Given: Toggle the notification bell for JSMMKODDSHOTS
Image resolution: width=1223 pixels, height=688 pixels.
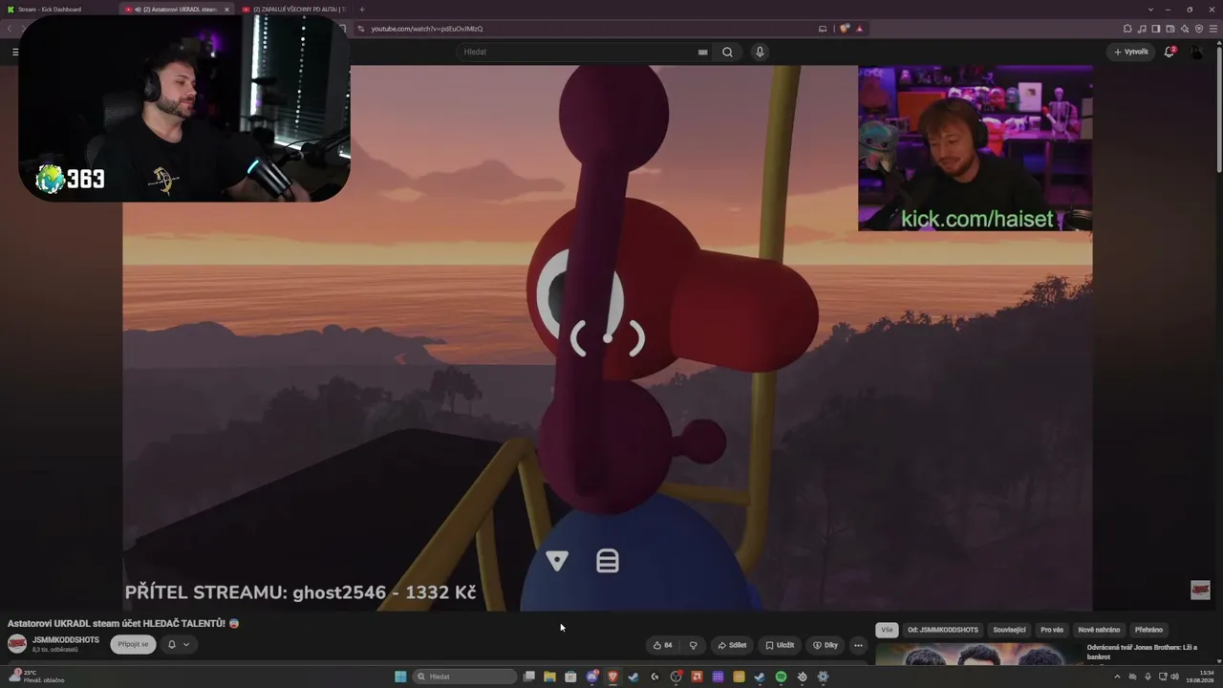Looking at the screenshot, I should coord(172,644).
